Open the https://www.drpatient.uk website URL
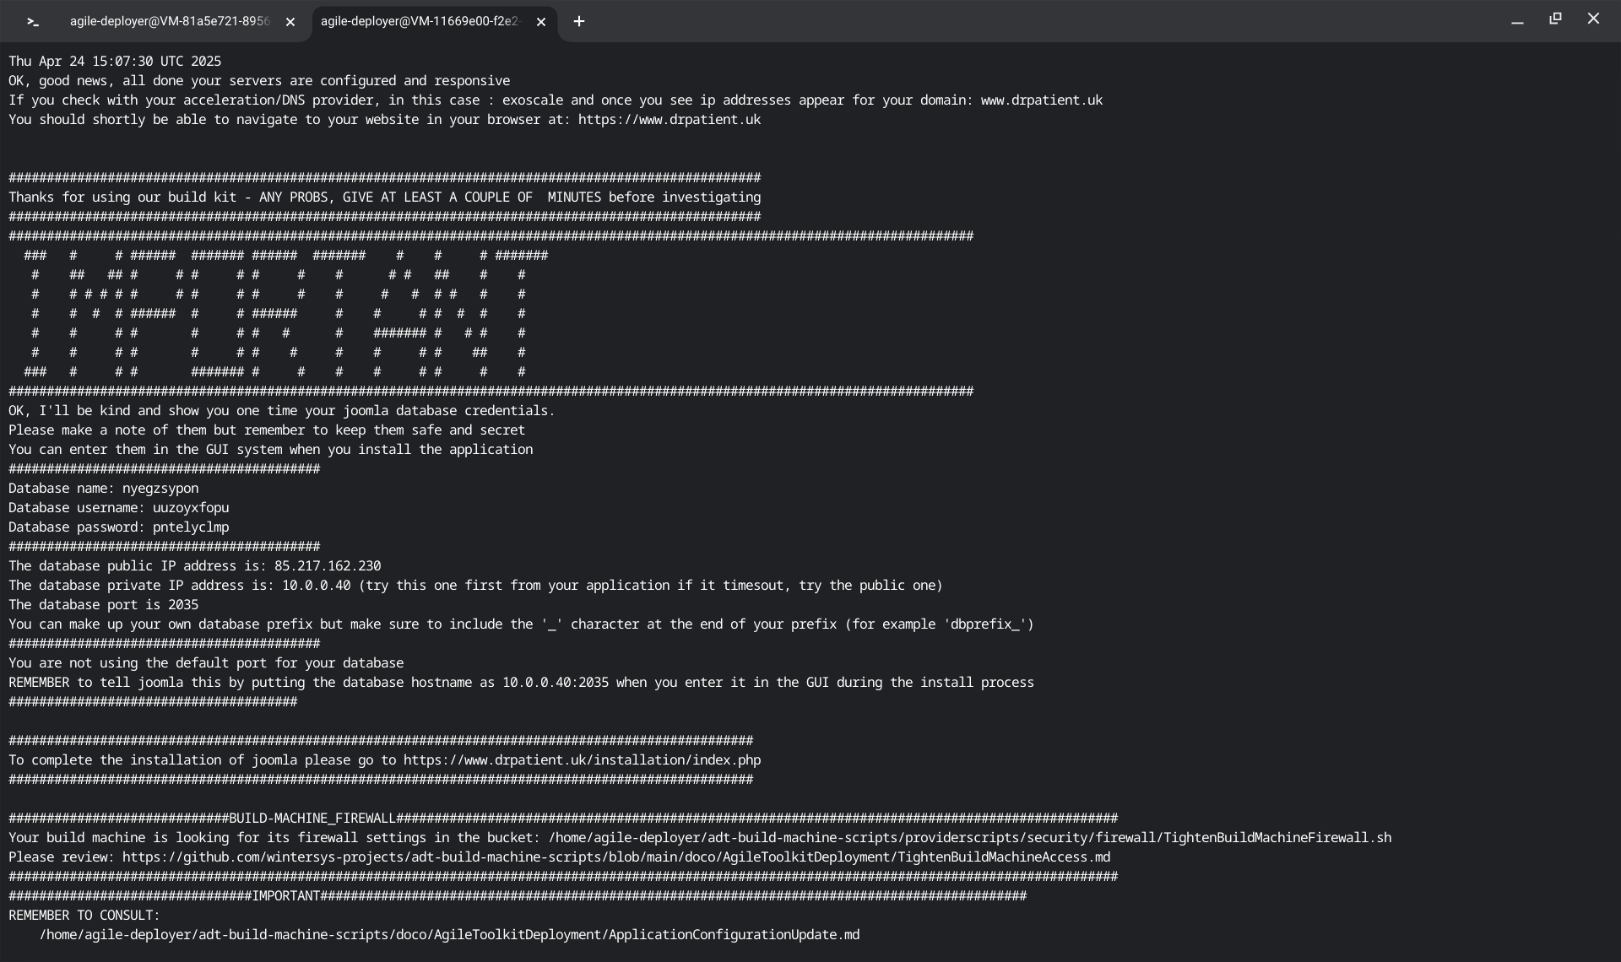Viewport: 1621px width, 962px height. [x=669, y=120]
